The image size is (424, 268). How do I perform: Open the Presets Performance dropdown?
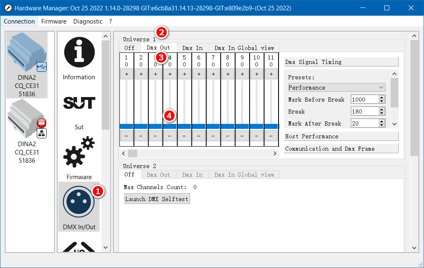tap(336, 88)
